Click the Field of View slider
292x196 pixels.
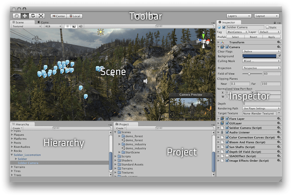pyautogui.click(x=249, y=74)
